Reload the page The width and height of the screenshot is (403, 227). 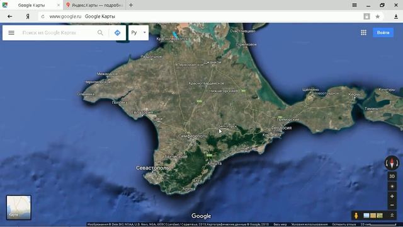coord(43,16)
